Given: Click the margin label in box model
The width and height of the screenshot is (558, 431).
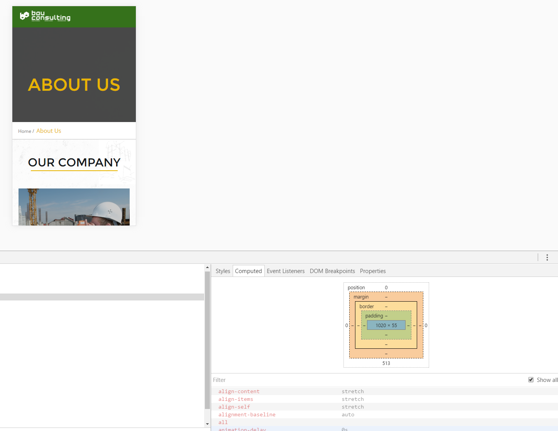Looking at the screenshot, I should (x=361, y=297).
